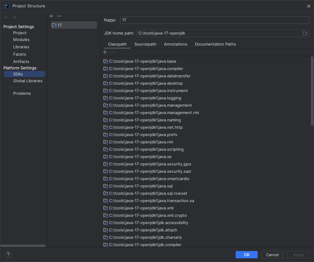Click the Apply button

[298, 255]
